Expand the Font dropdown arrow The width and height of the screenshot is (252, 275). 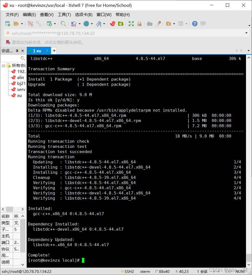coord(104,24)
